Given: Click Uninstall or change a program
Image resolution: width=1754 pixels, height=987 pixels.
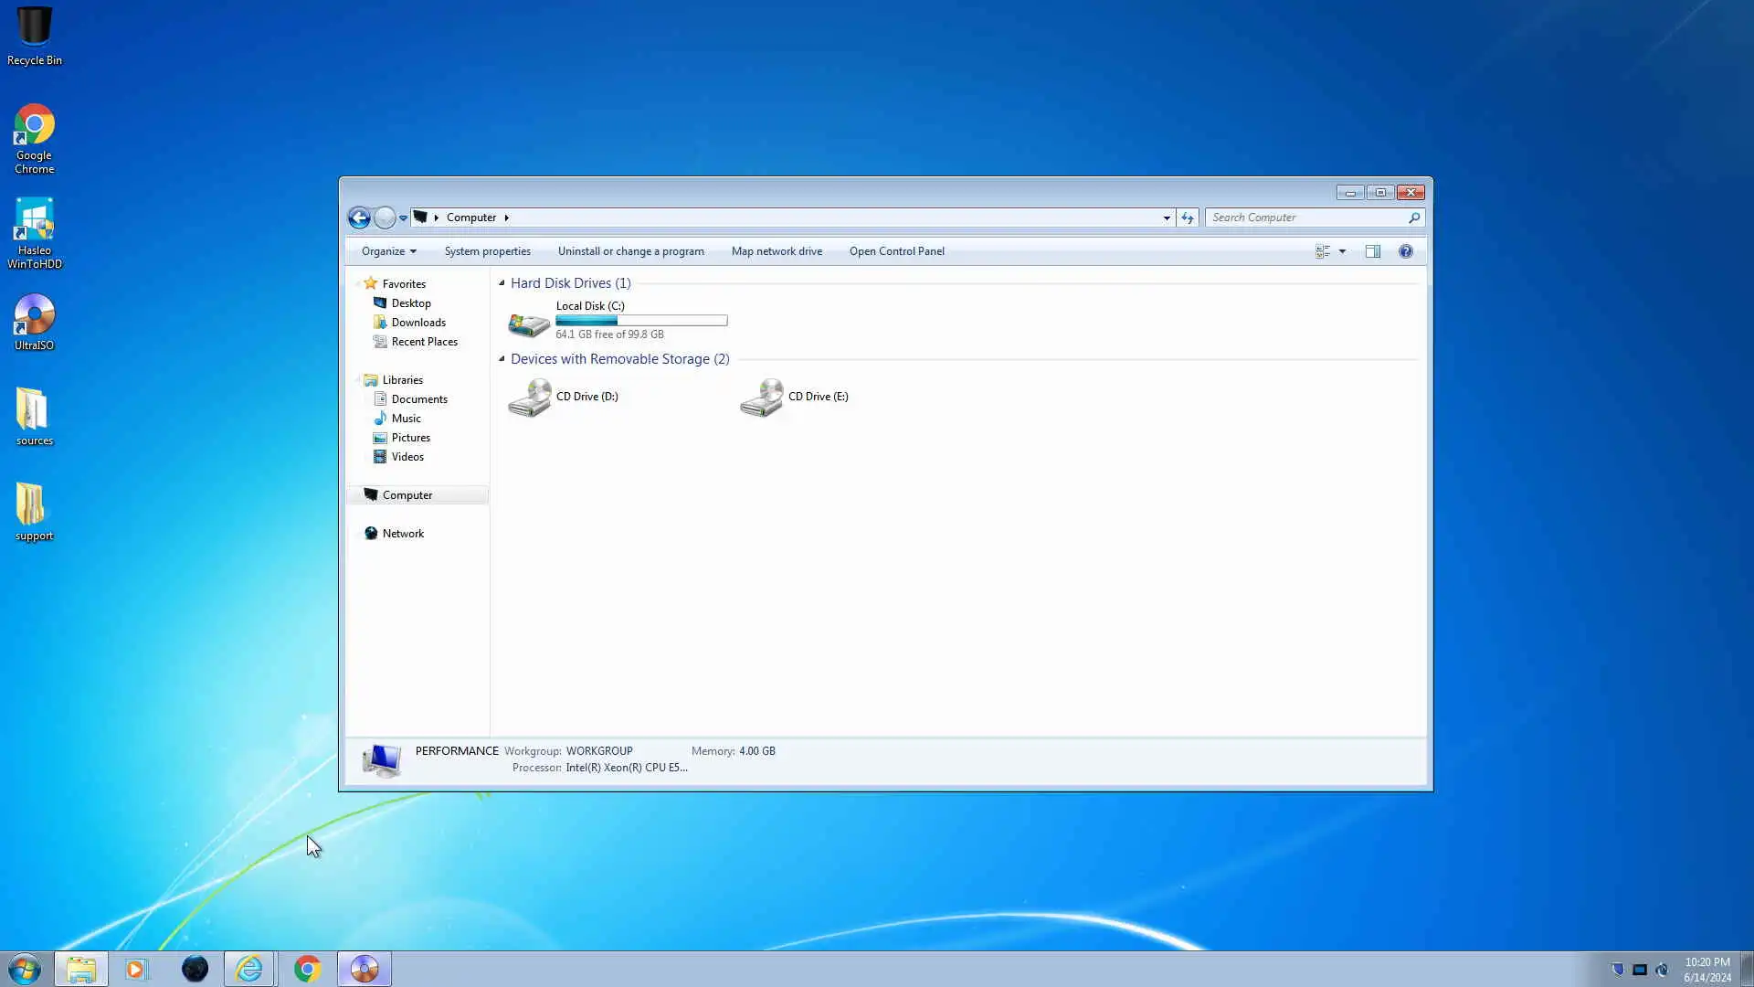Looking at the screenshot, I should [x=630, y=251].
